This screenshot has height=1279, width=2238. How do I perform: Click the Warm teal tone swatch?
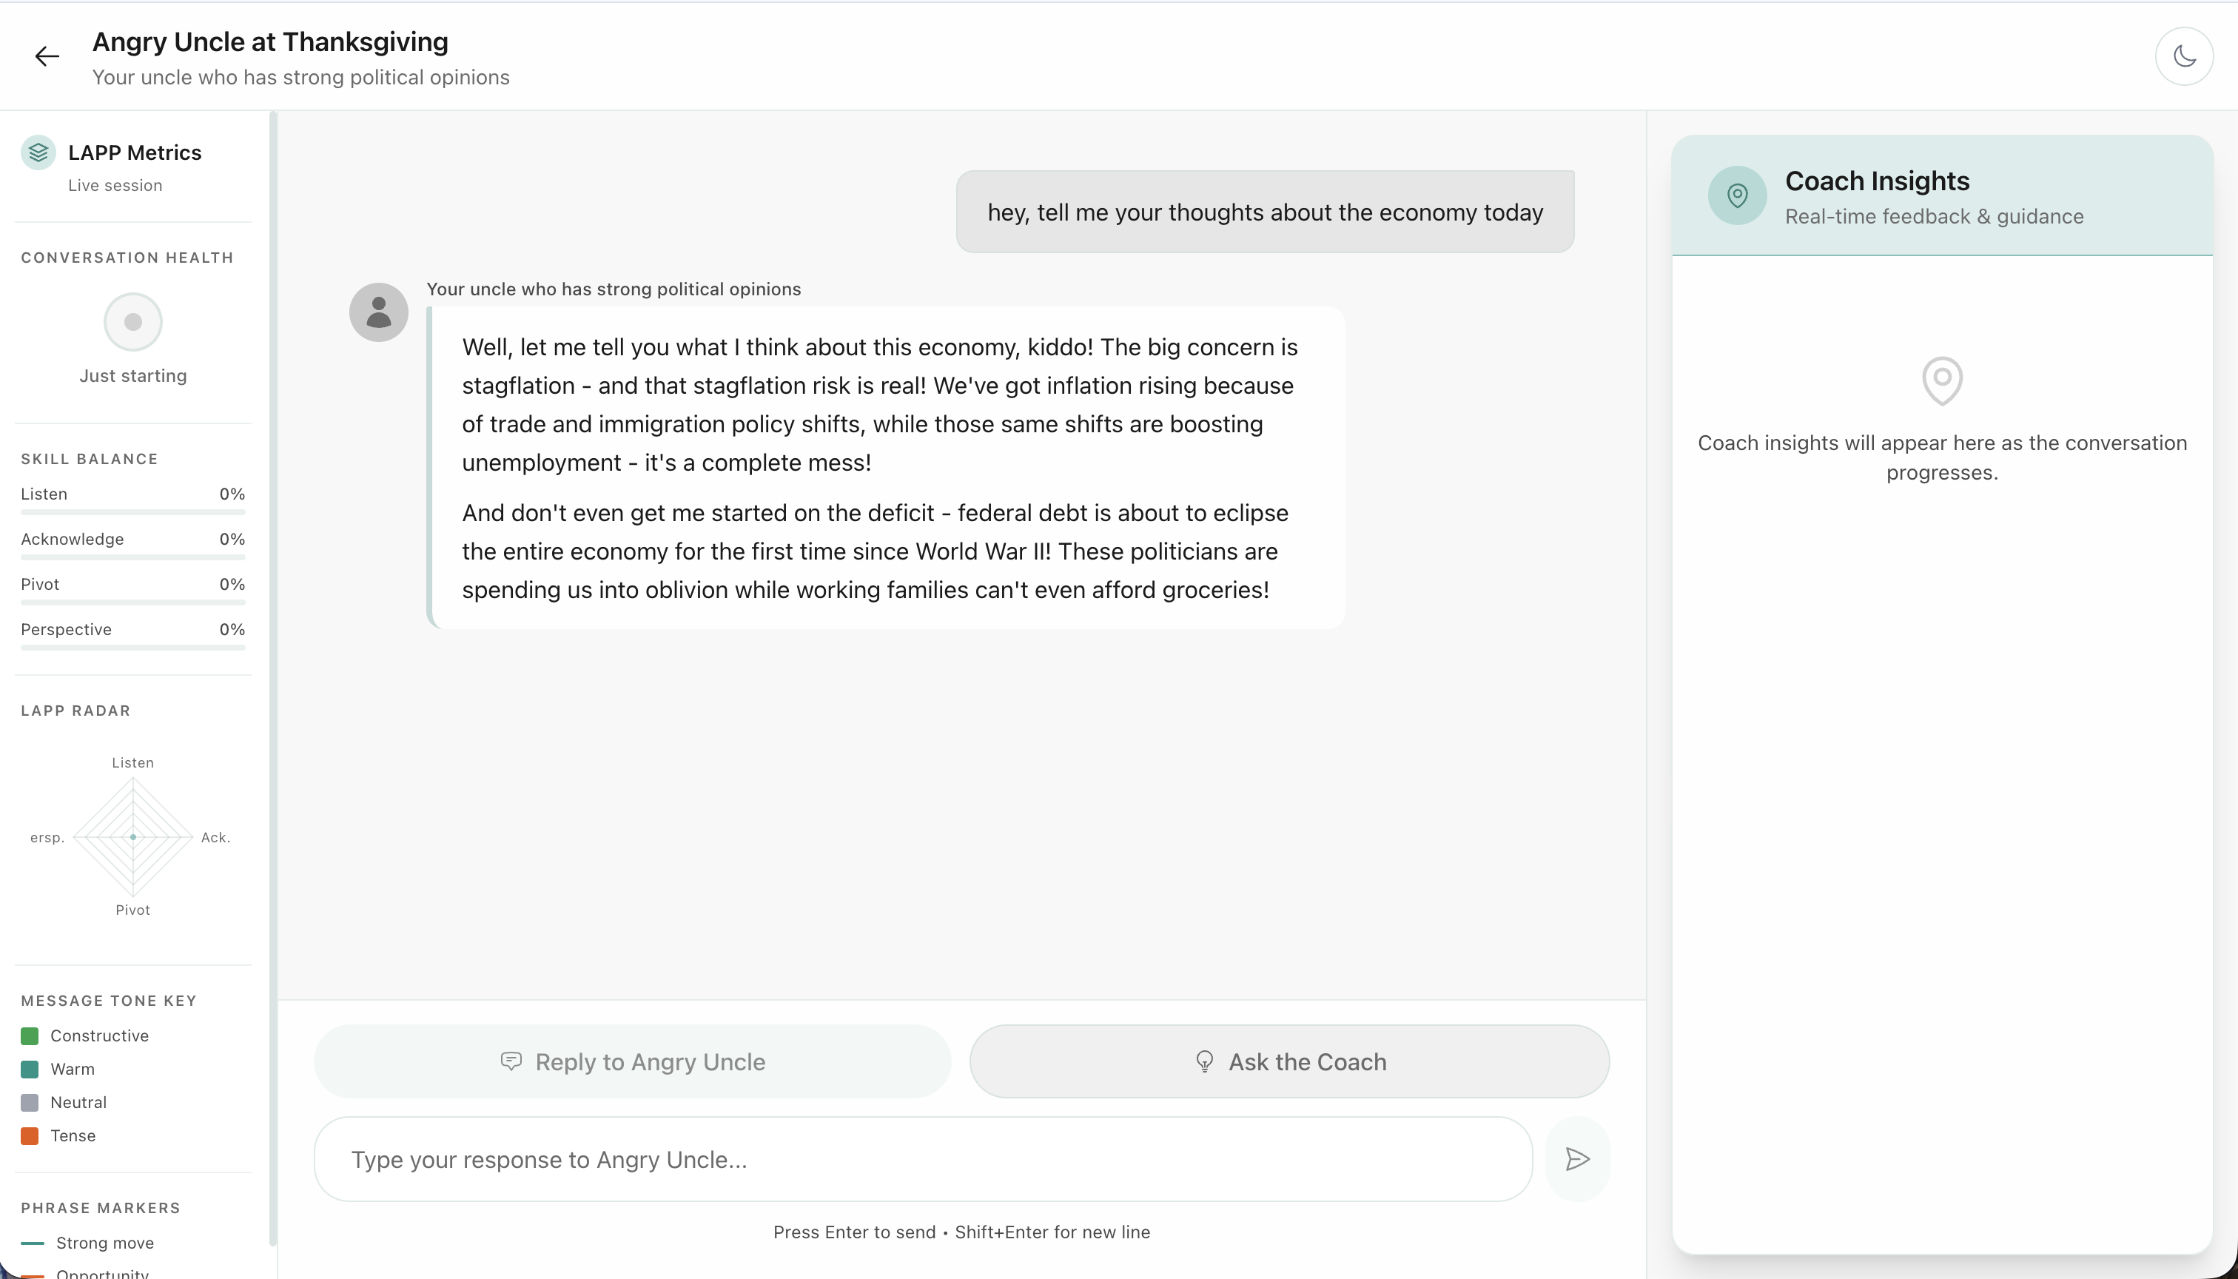point(30,1070)
